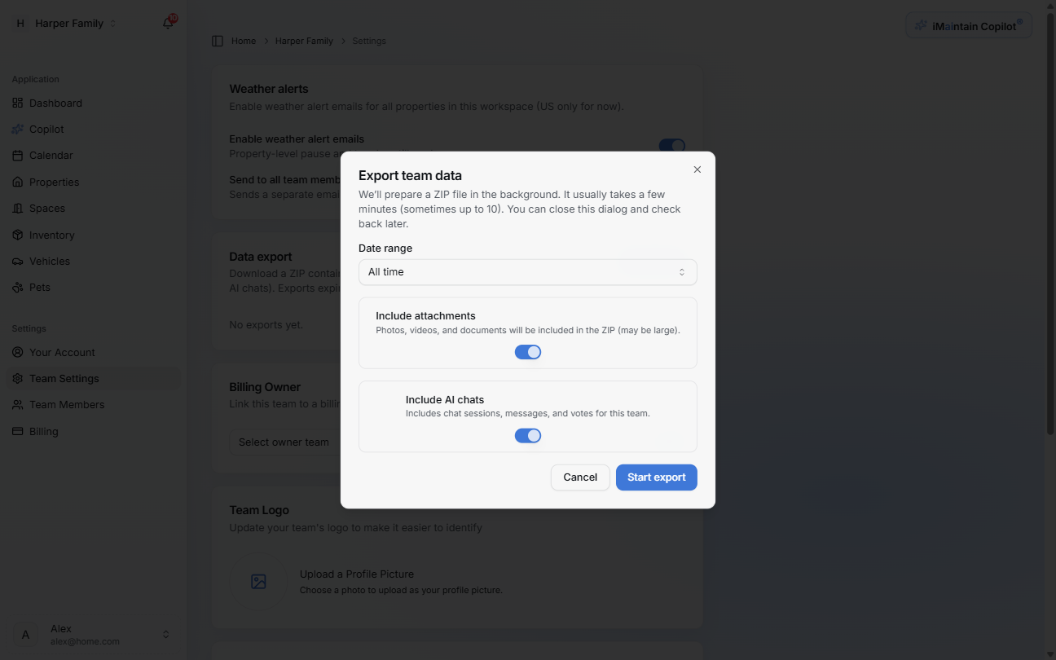Open the Properties section icon

pos(17,181)
